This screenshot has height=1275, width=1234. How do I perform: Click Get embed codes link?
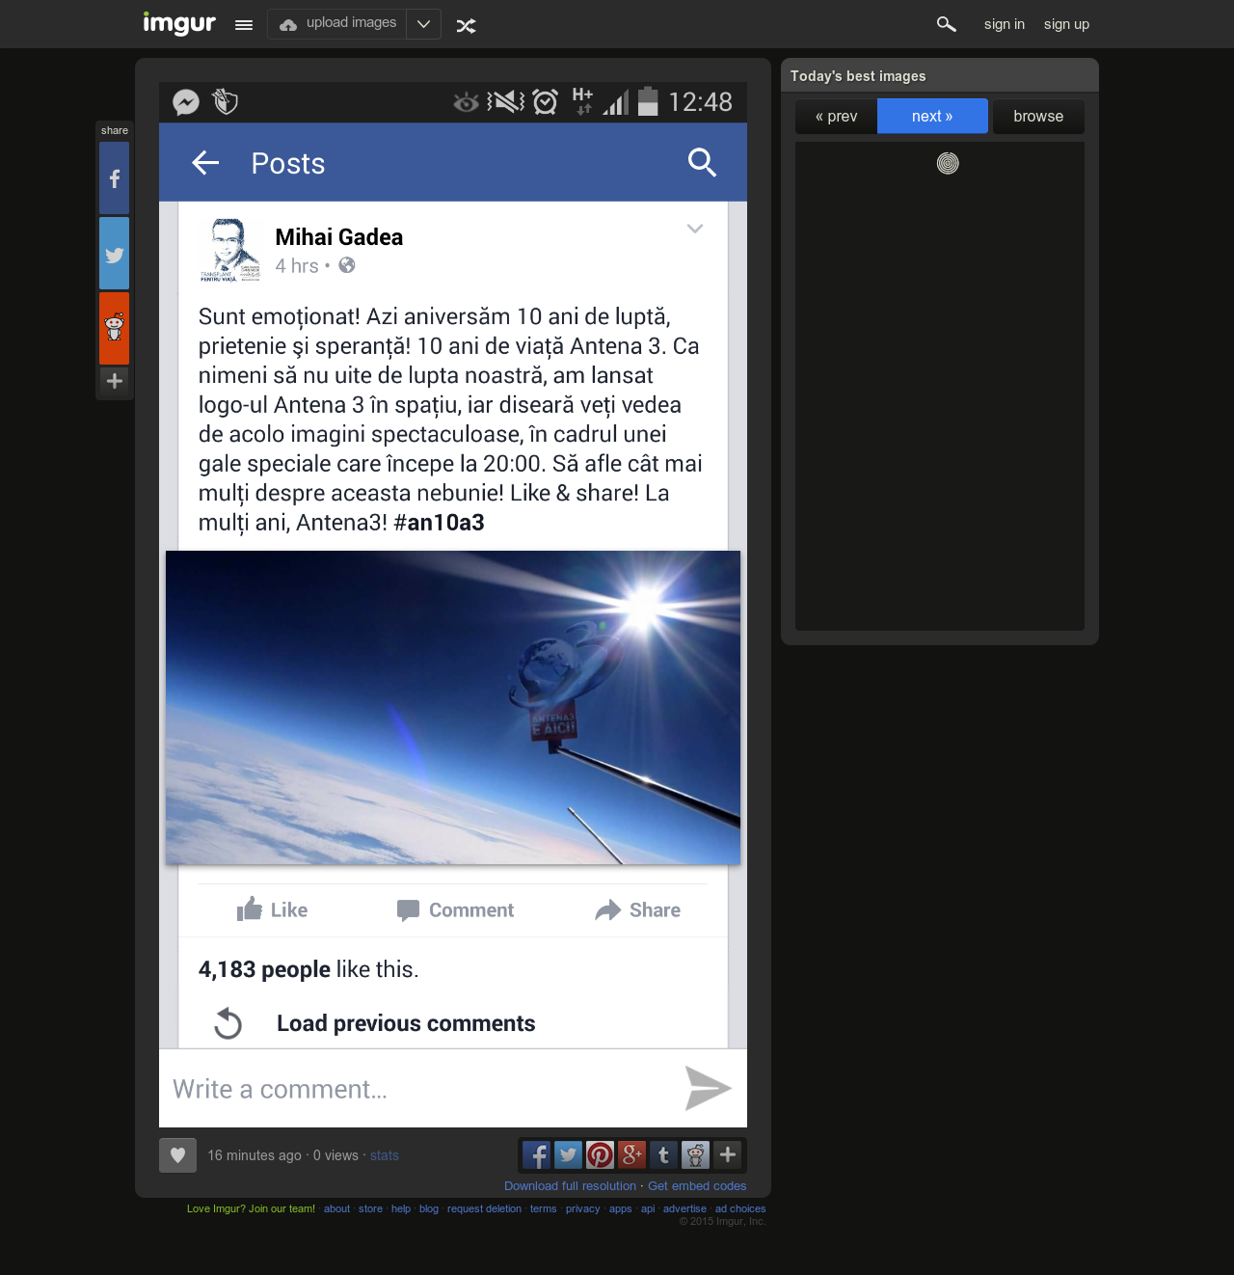(697, 1186)
